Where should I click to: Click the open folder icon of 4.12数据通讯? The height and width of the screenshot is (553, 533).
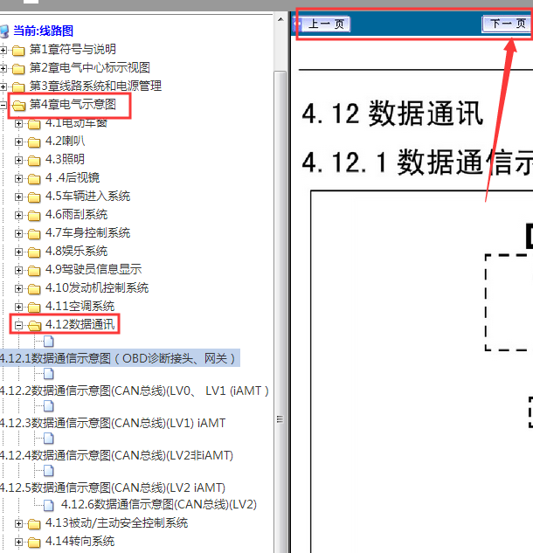click(x=35, y=325)
